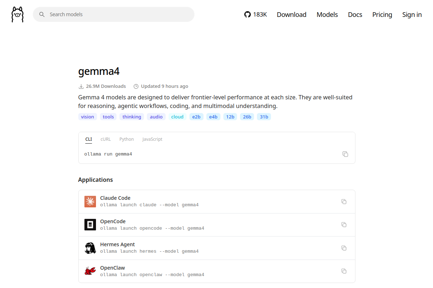Viewport: 433px width, 288px height.
Task: Click the Claude Code app icon
Action: [90, 202]
